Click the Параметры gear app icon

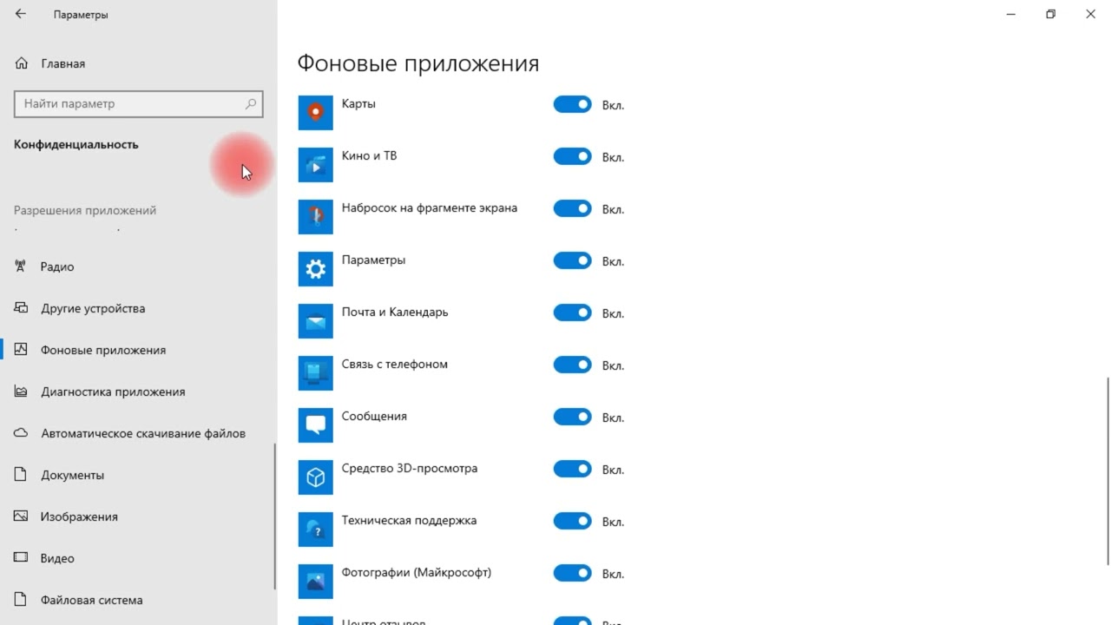click(316, 269)
